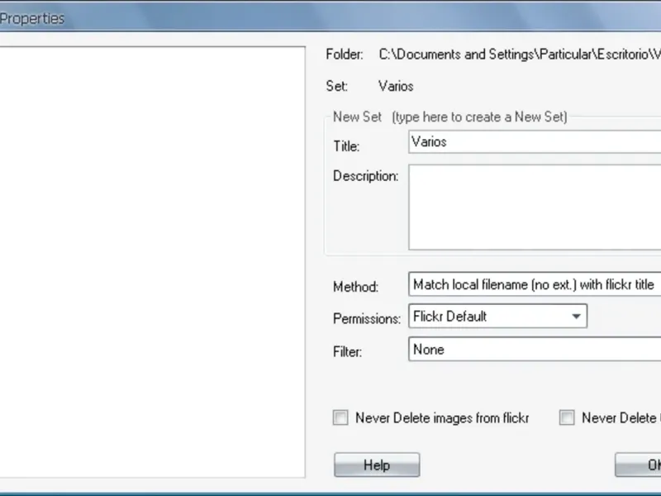Screen dimensions: 661x496
Task: Focus the Description text area
Action: coord(535,207)
